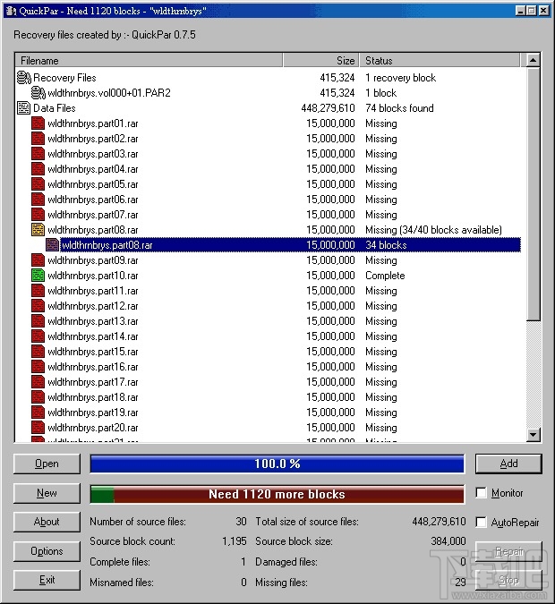555x604 pixels.
Task: Sort by the Filename column header
Action: [x=149, y=61]
